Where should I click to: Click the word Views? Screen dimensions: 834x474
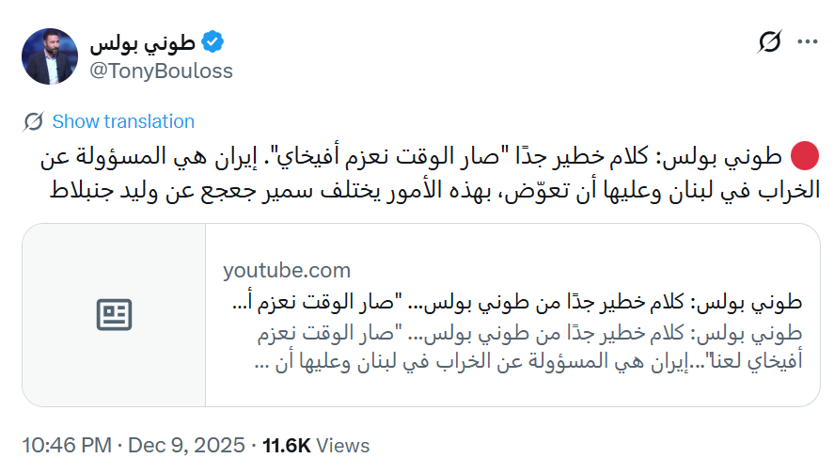[346, 445]
